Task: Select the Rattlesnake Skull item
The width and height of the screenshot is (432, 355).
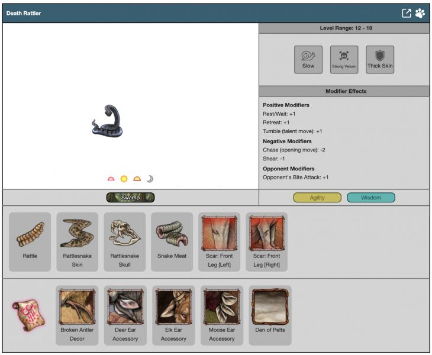Action: pos(124,242)
